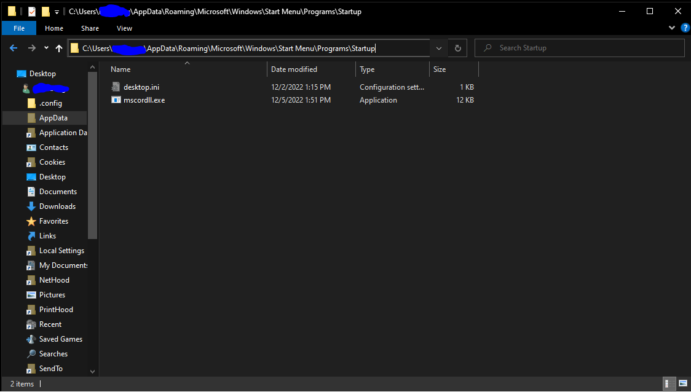
Task: Select the desktop.ini file name
Action: [x=141, y=87]
